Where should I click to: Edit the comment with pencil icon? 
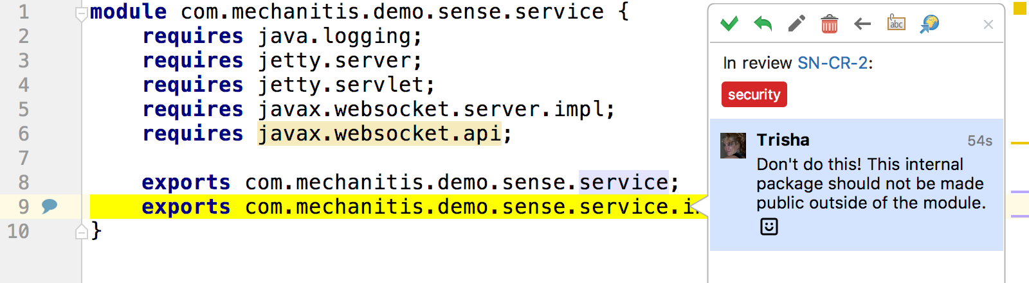tap(796, 24)
